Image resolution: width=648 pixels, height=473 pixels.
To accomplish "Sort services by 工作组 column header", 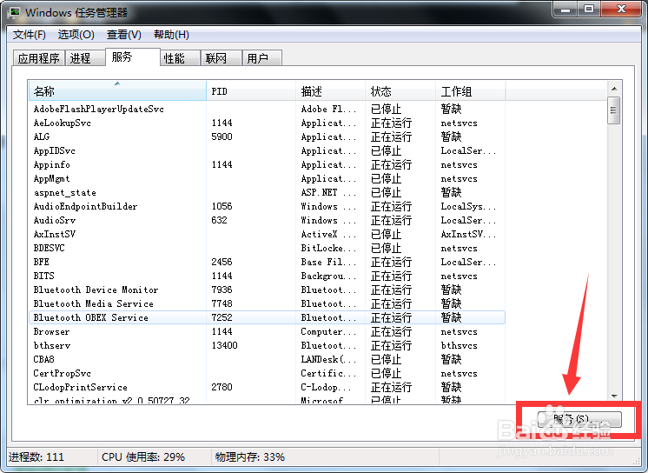I will tap(470, 90).
